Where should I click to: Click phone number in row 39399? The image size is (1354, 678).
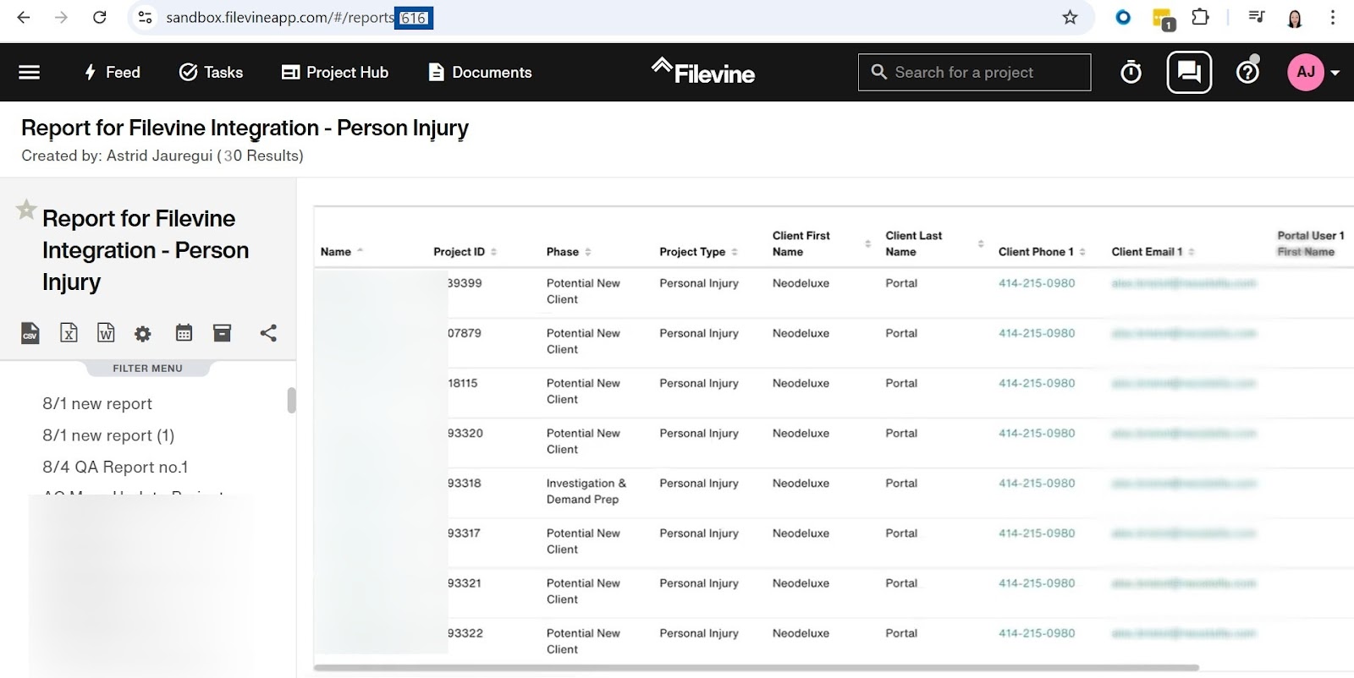point(1037,283)
